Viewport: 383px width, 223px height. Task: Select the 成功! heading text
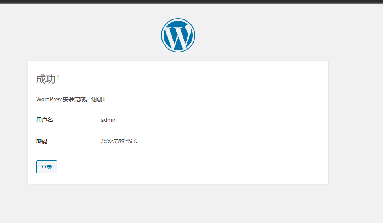pos(48,79)
